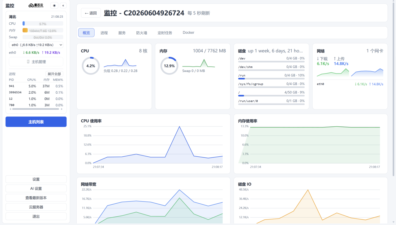The width and height of the screenshot is (396, 225).
Task: Open the 云服务器 cloud server link
Action: click(36, 207)
